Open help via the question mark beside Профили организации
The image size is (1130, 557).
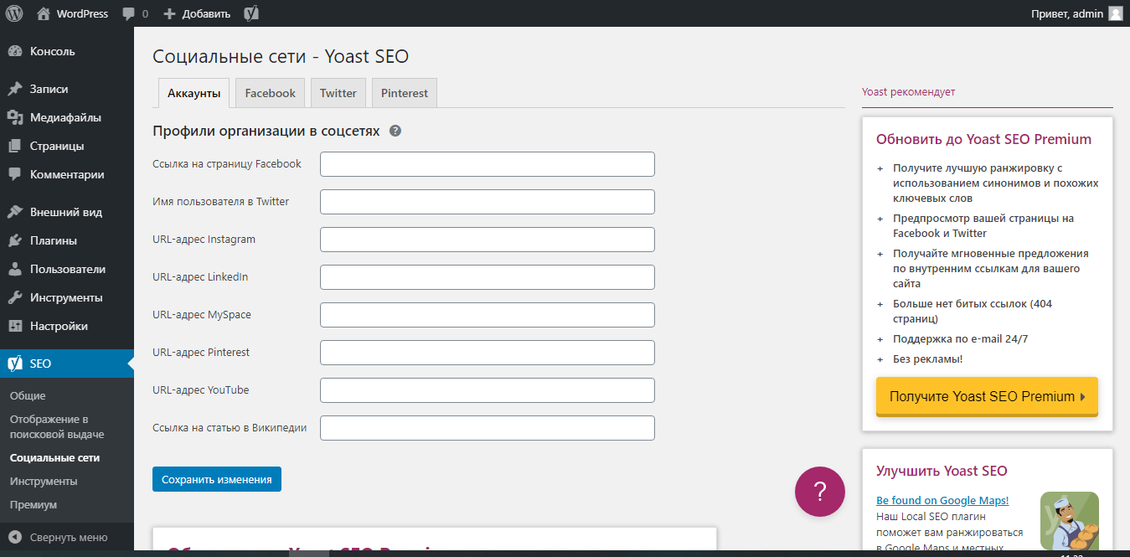395,131
